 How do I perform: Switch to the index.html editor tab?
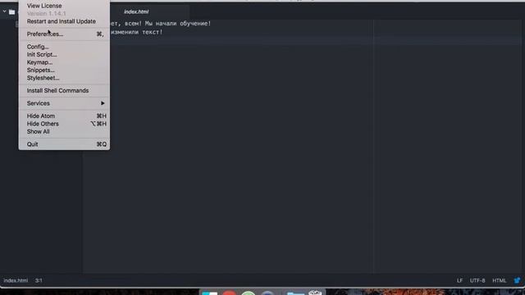point(136,11)
